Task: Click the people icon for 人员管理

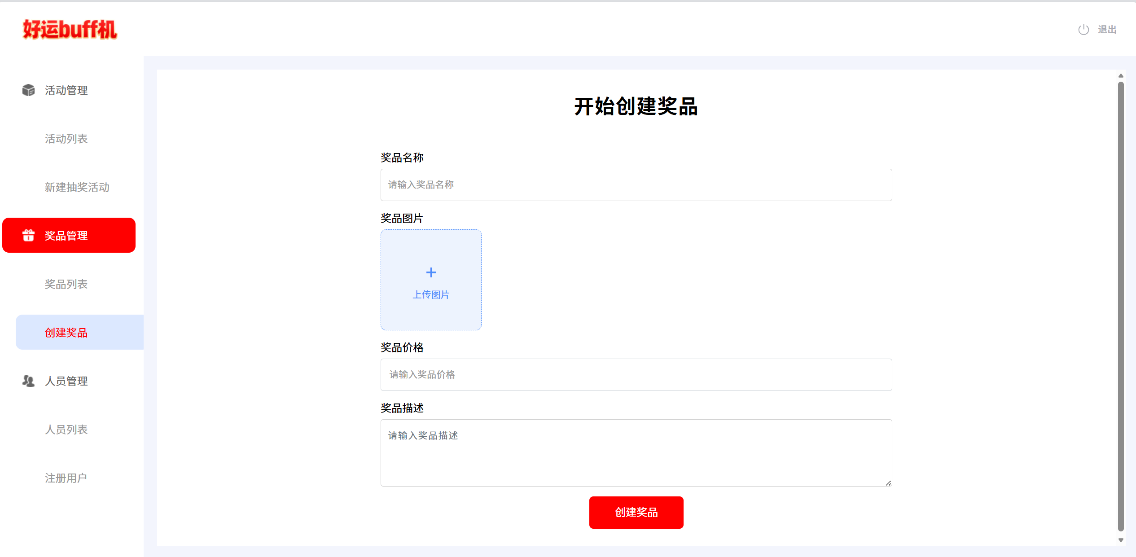Action: pyautogui.click(x=28, y=381)
